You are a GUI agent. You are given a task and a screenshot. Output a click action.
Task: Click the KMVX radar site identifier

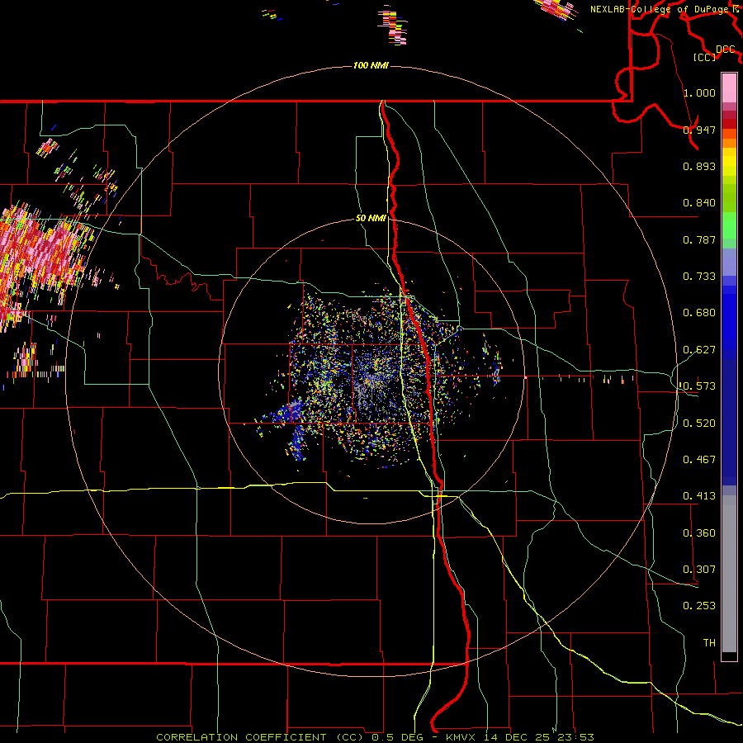pyautogui.click(x=462, y=737)
